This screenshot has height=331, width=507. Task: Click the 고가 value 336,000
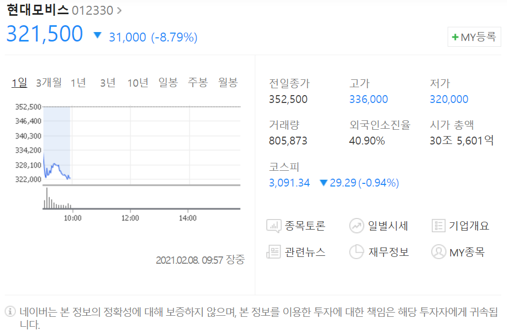369,99
